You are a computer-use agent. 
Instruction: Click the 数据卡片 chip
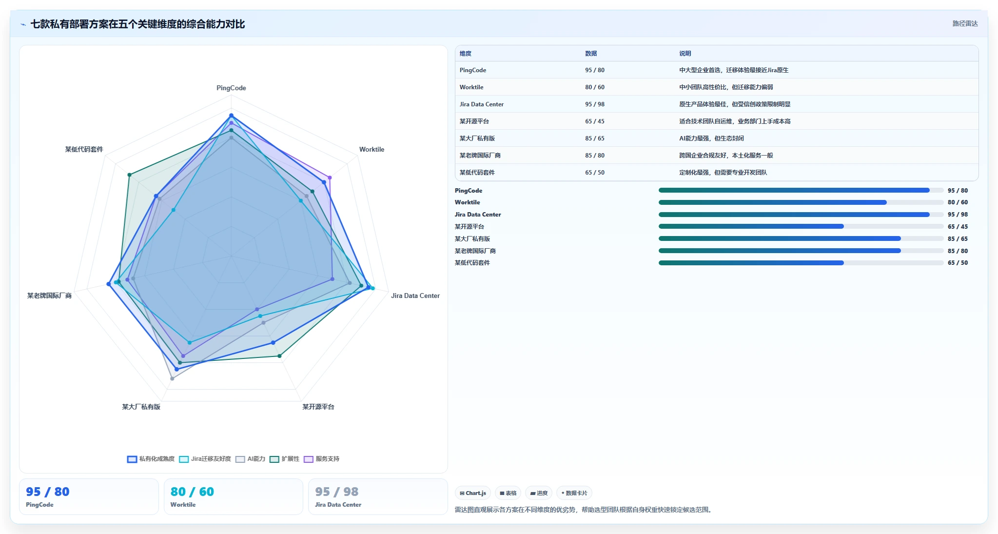point(574,493)
